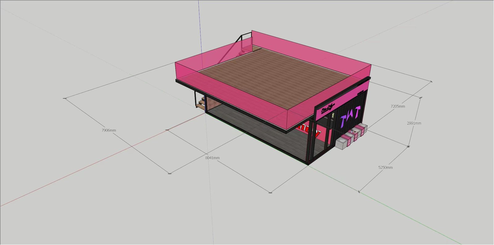This screenshot has width=494, height=245.
Task: Click the red lettering sign under the canopy
Action: click(309, 131)
